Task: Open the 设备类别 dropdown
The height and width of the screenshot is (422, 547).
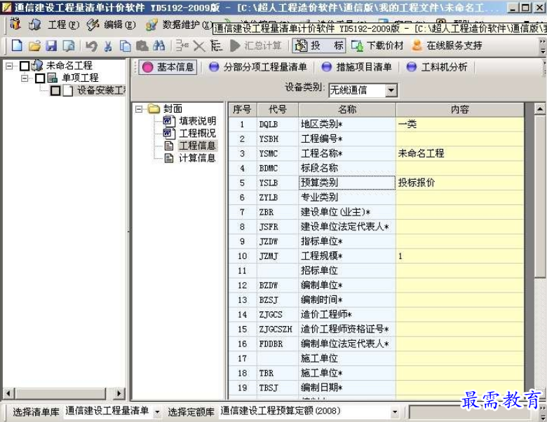Action: coord(391,90)
